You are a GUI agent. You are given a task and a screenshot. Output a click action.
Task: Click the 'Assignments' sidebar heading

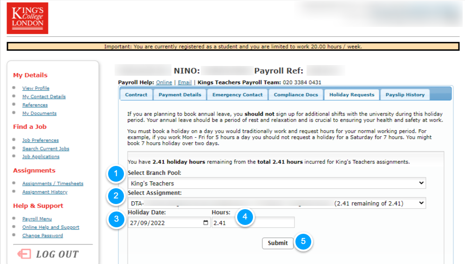(x=34, y=171)
